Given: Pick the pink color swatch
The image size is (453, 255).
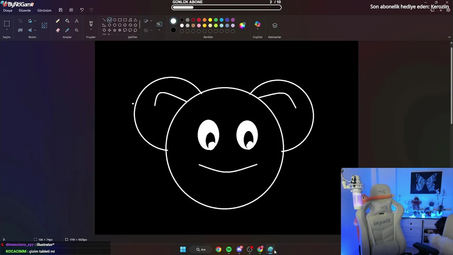Looking at the screenshot, I should click(x=199, y=25).
